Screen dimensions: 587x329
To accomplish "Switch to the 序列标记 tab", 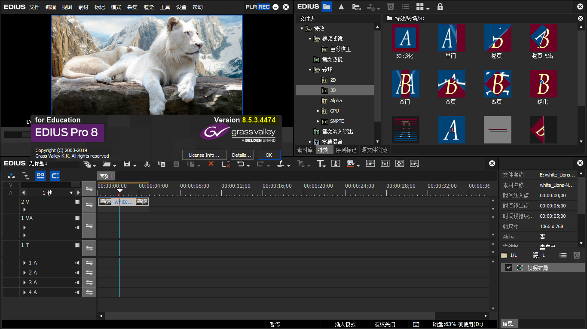I will (x=346, y=150).
